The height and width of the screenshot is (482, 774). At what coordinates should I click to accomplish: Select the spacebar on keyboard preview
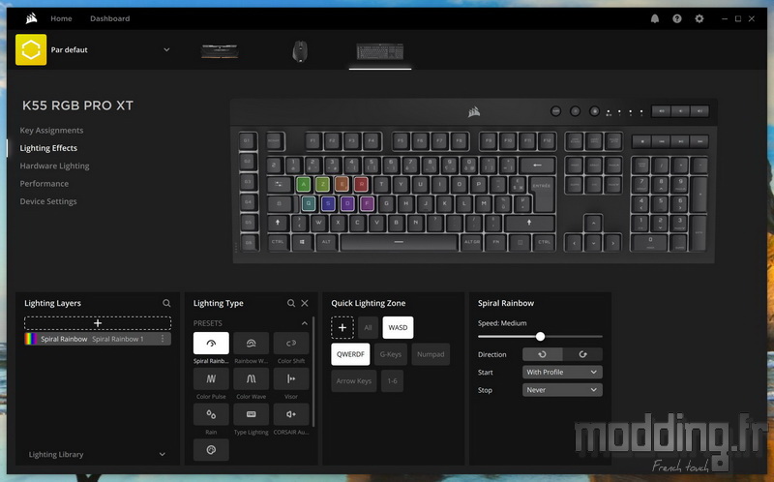click(399, 242)
